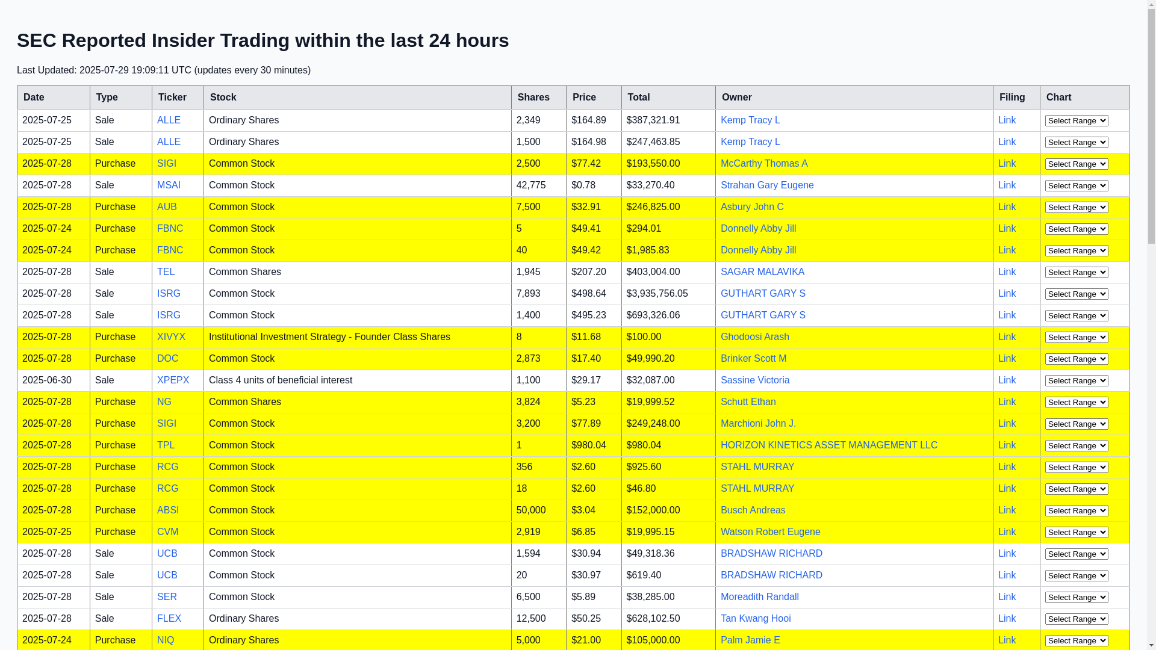Open Select Range for DOC row
This screenshot has width=1156, height=650.
click(1077, 359)
